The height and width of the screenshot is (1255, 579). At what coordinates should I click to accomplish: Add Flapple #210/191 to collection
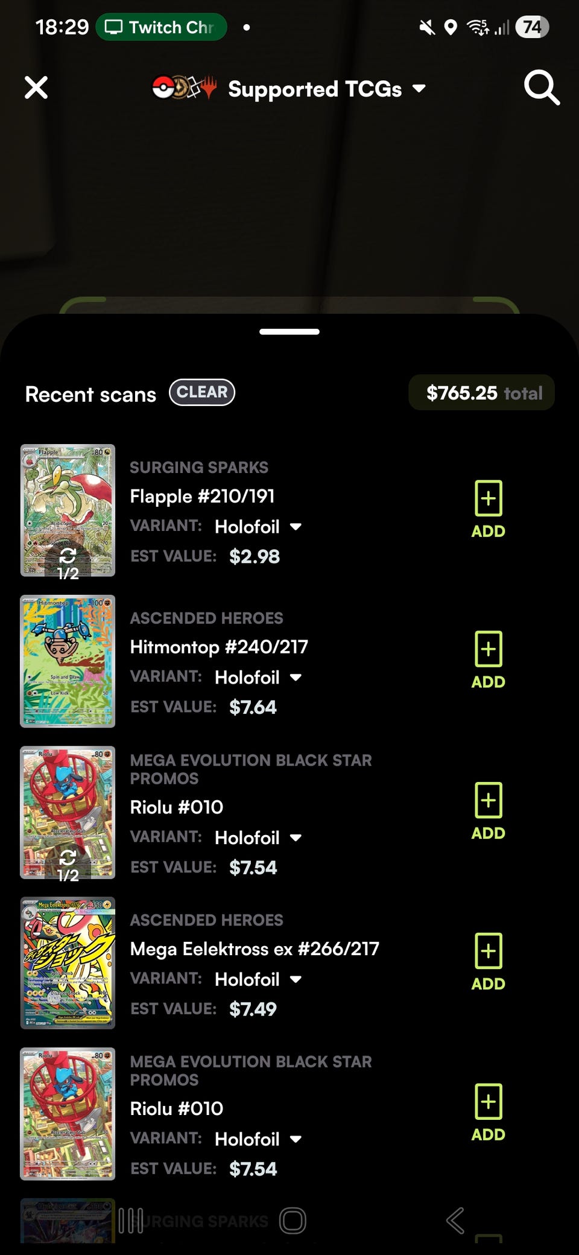(488, 509)
